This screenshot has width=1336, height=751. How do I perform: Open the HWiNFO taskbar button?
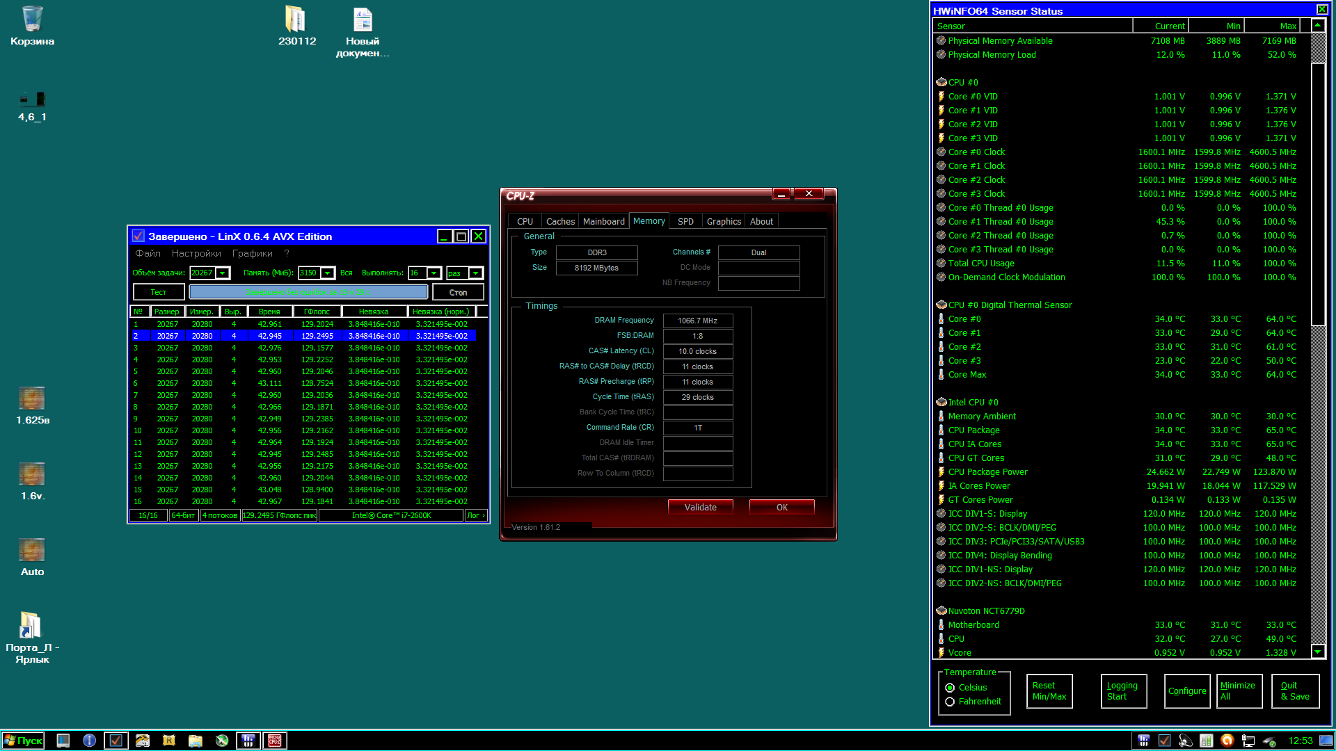(x=248, y=741)
